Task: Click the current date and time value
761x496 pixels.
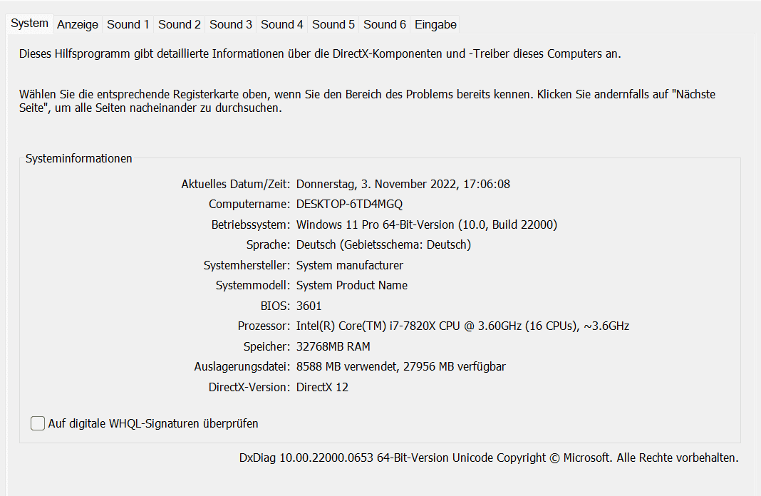Action: tap(403, 185)
